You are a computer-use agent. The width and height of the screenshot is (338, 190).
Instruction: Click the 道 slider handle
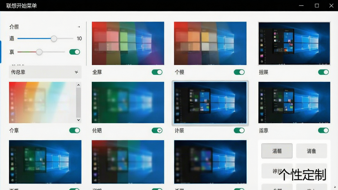(x=54, y=39)
